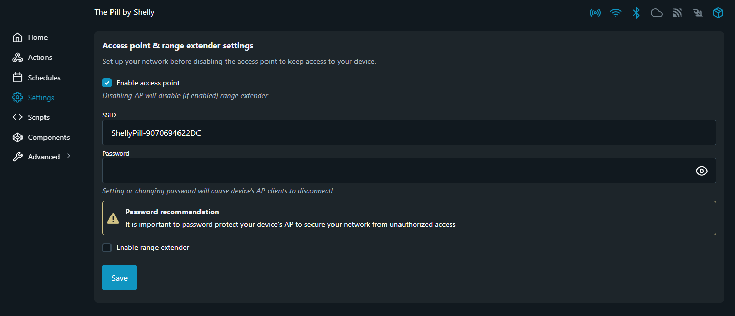Screen dimensions: 735x316
Task: Open the Components section
Action: [x=49, y=137]
